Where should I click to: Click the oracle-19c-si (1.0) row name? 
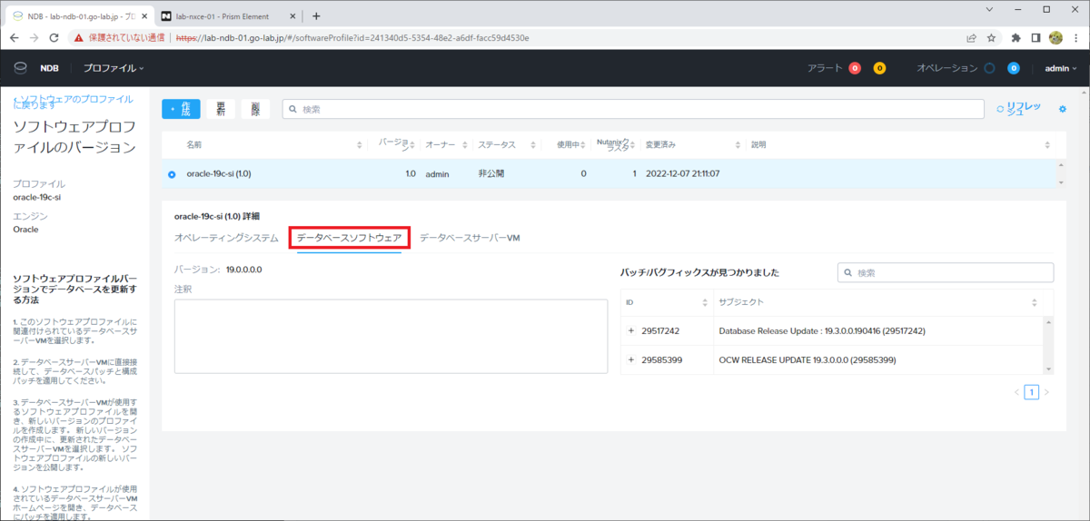pos(218,173)
